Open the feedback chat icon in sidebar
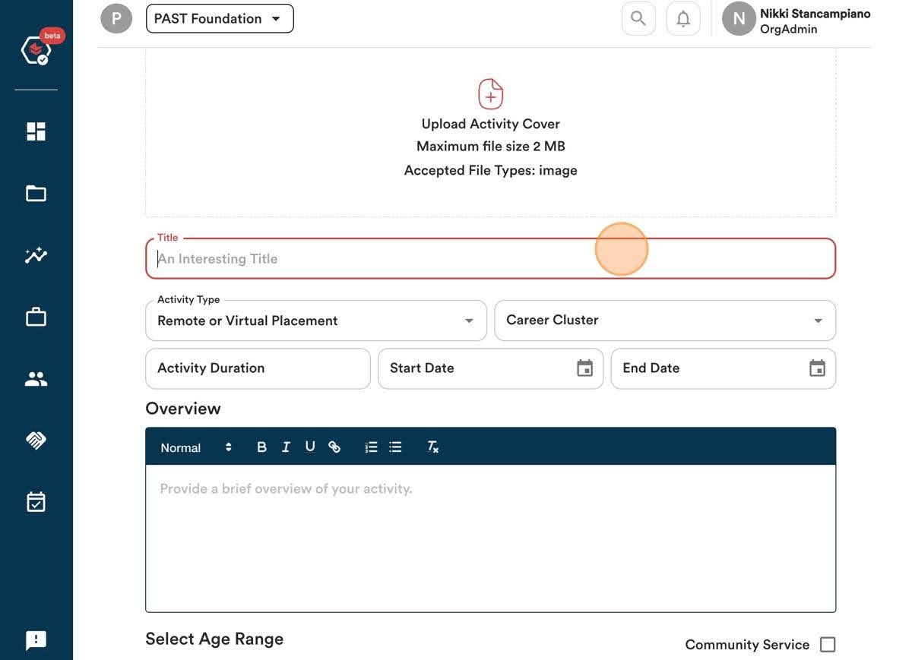The image size is (912, 660). (x=36, y=640)
